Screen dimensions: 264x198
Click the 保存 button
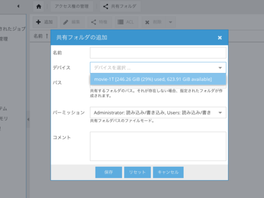point(109,172)
